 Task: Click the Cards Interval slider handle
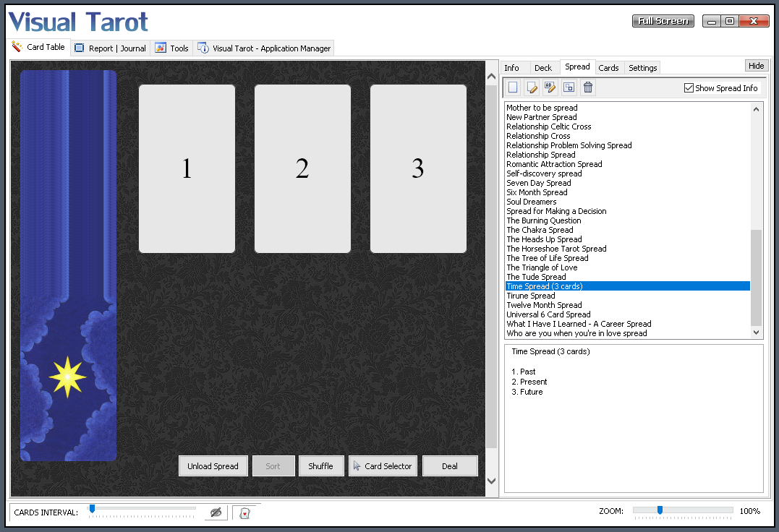tap(92, 509)
